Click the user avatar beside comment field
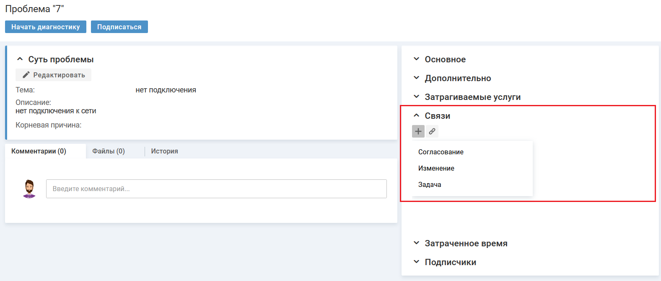Image resolution: width=661 pixels, height=281 pixels. [x=29, y=189]
